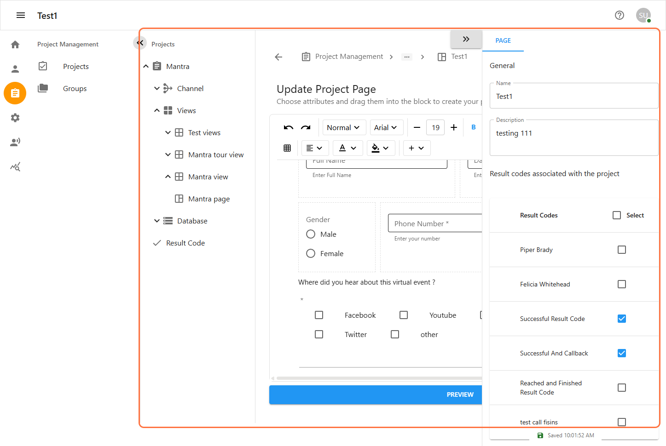Screen dimensions: 666x446
Task: Open the hamburger navigation menu
Action: pos(21,15)
